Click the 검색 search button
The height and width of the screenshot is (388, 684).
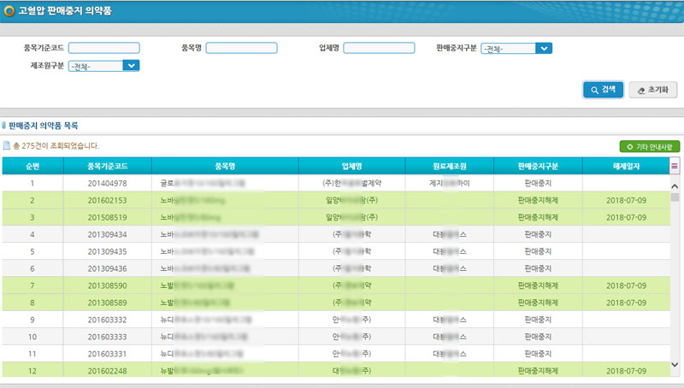point(603,89)
